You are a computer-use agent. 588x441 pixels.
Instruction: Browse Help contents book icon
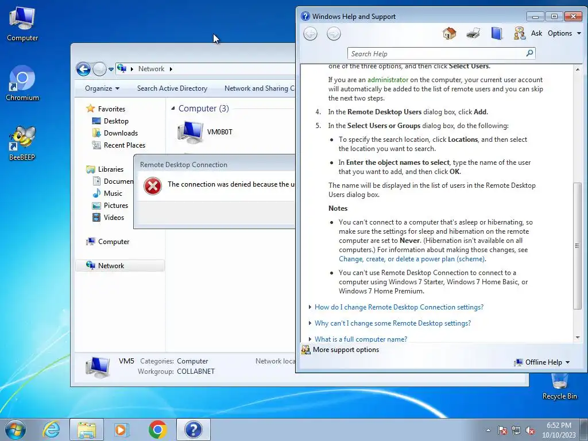(497, 33)
